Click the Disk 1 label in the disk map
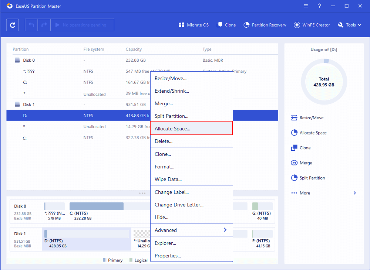370x270 pixels. click(20, 234)
